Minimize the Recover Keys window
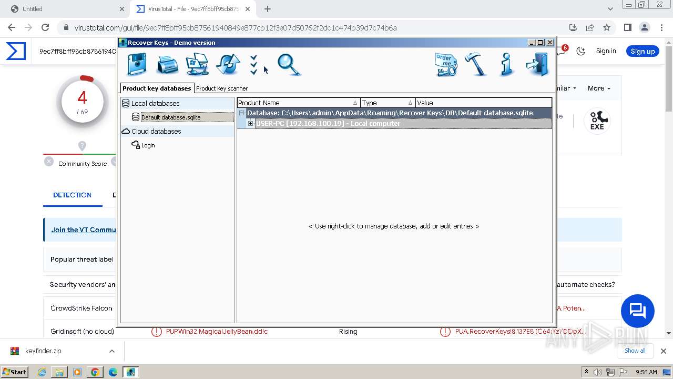The width and height of the screenshot is (673, 379). coord(531,43)
